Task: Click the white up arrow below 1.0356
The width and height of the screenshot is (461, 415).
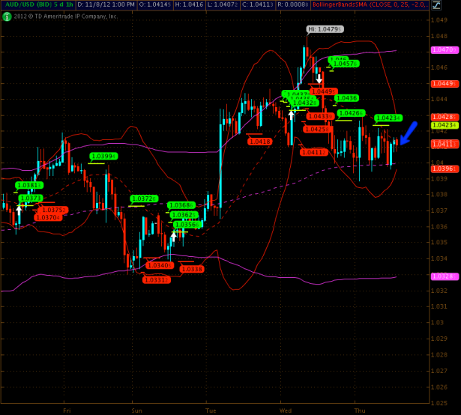Action: click(173, 236)
